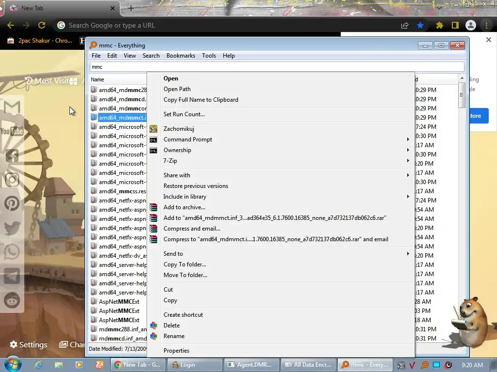Open the Bookmarks menu in Everything
Image resolution: width=497 pixels, height=372 pixels.
tap(181, 56)
